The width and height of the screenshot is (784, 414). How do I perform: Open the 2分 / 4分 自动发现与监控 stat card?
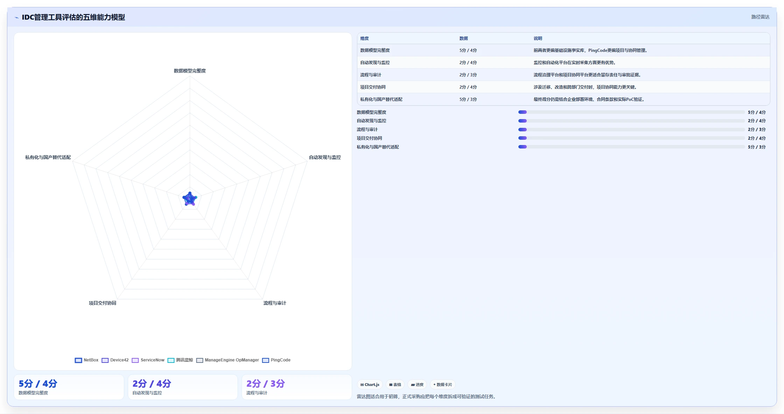pos(183,387)
